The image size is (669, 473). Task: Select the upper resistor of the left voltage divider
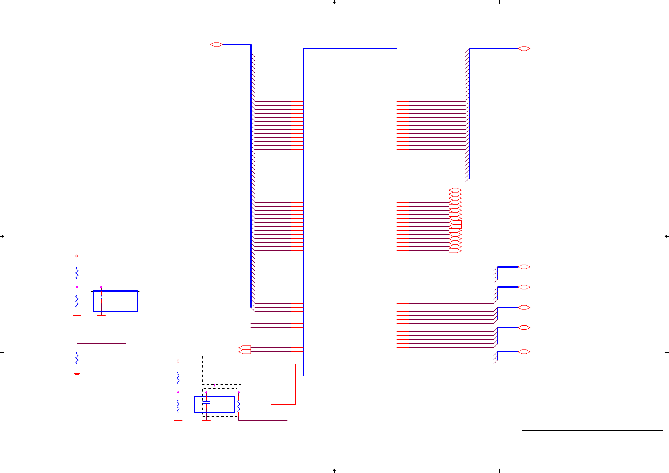pyautogui.click(x=77, y=274)
